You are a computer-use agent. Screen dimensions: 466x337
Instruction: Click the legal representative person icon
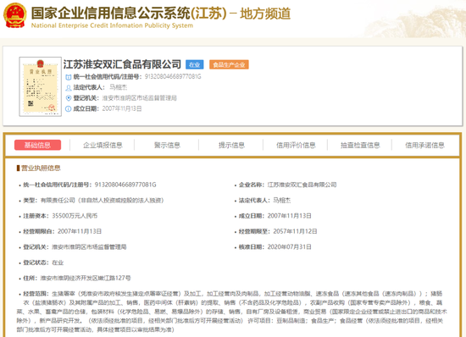click(x=69, y=87)
